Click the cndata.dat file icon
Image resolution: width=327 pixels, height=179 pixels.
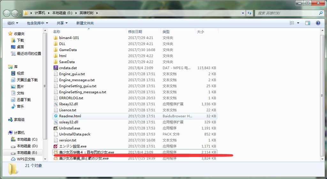tap(56, 68)
